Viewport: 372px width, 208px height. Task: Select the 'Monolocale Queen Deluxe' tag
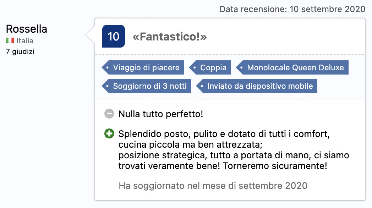(292, 67)
